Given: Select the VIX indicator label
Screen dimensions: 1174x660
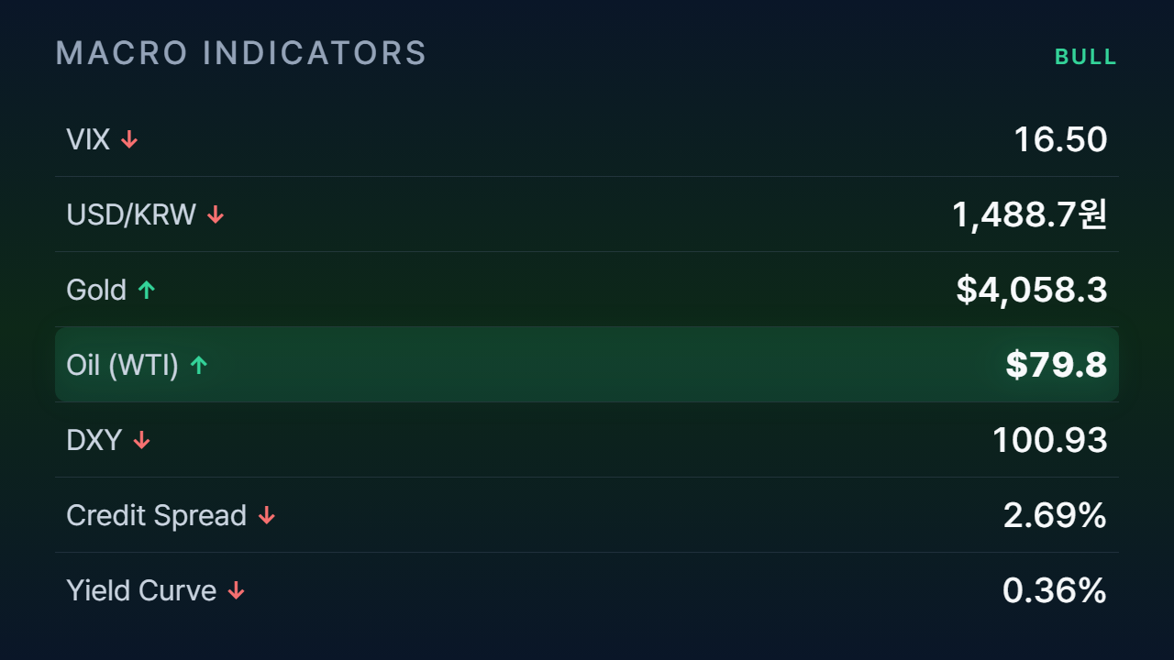Looking at the screenshot, I should (88, 139).
